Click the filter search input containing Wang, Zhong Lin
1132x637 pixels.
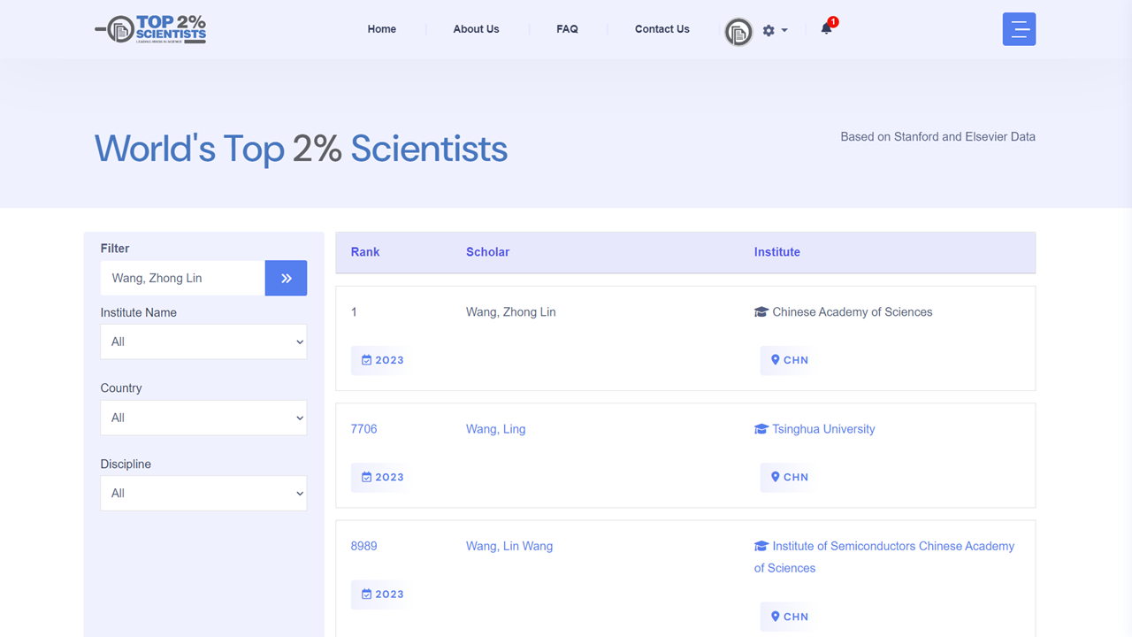pos(181,278)
